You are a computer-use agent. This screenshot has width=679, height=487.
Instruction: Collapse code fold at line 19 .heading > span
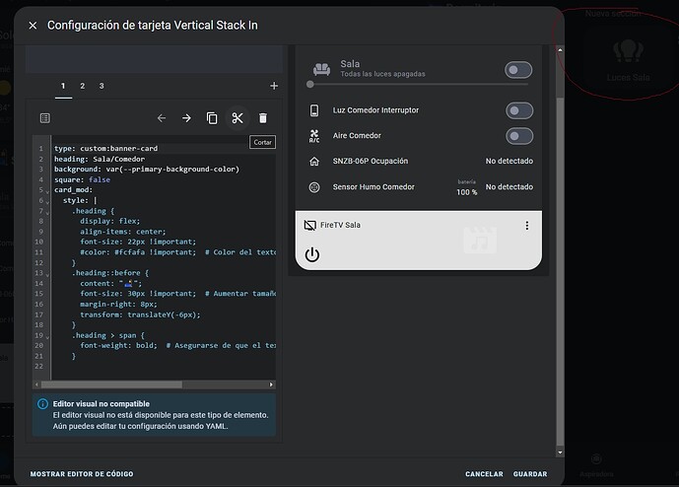tap(47, 337)
